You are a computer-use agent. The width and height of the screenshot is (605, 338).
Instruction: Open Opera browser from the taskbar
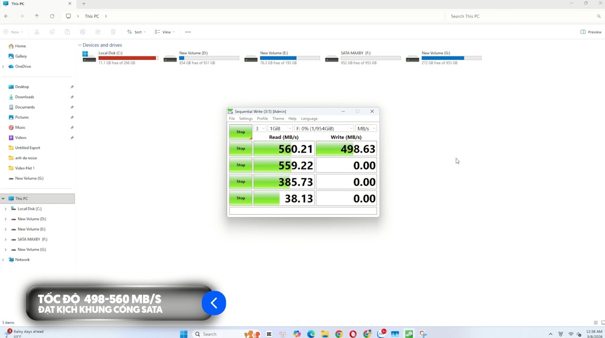click(353, 334)
